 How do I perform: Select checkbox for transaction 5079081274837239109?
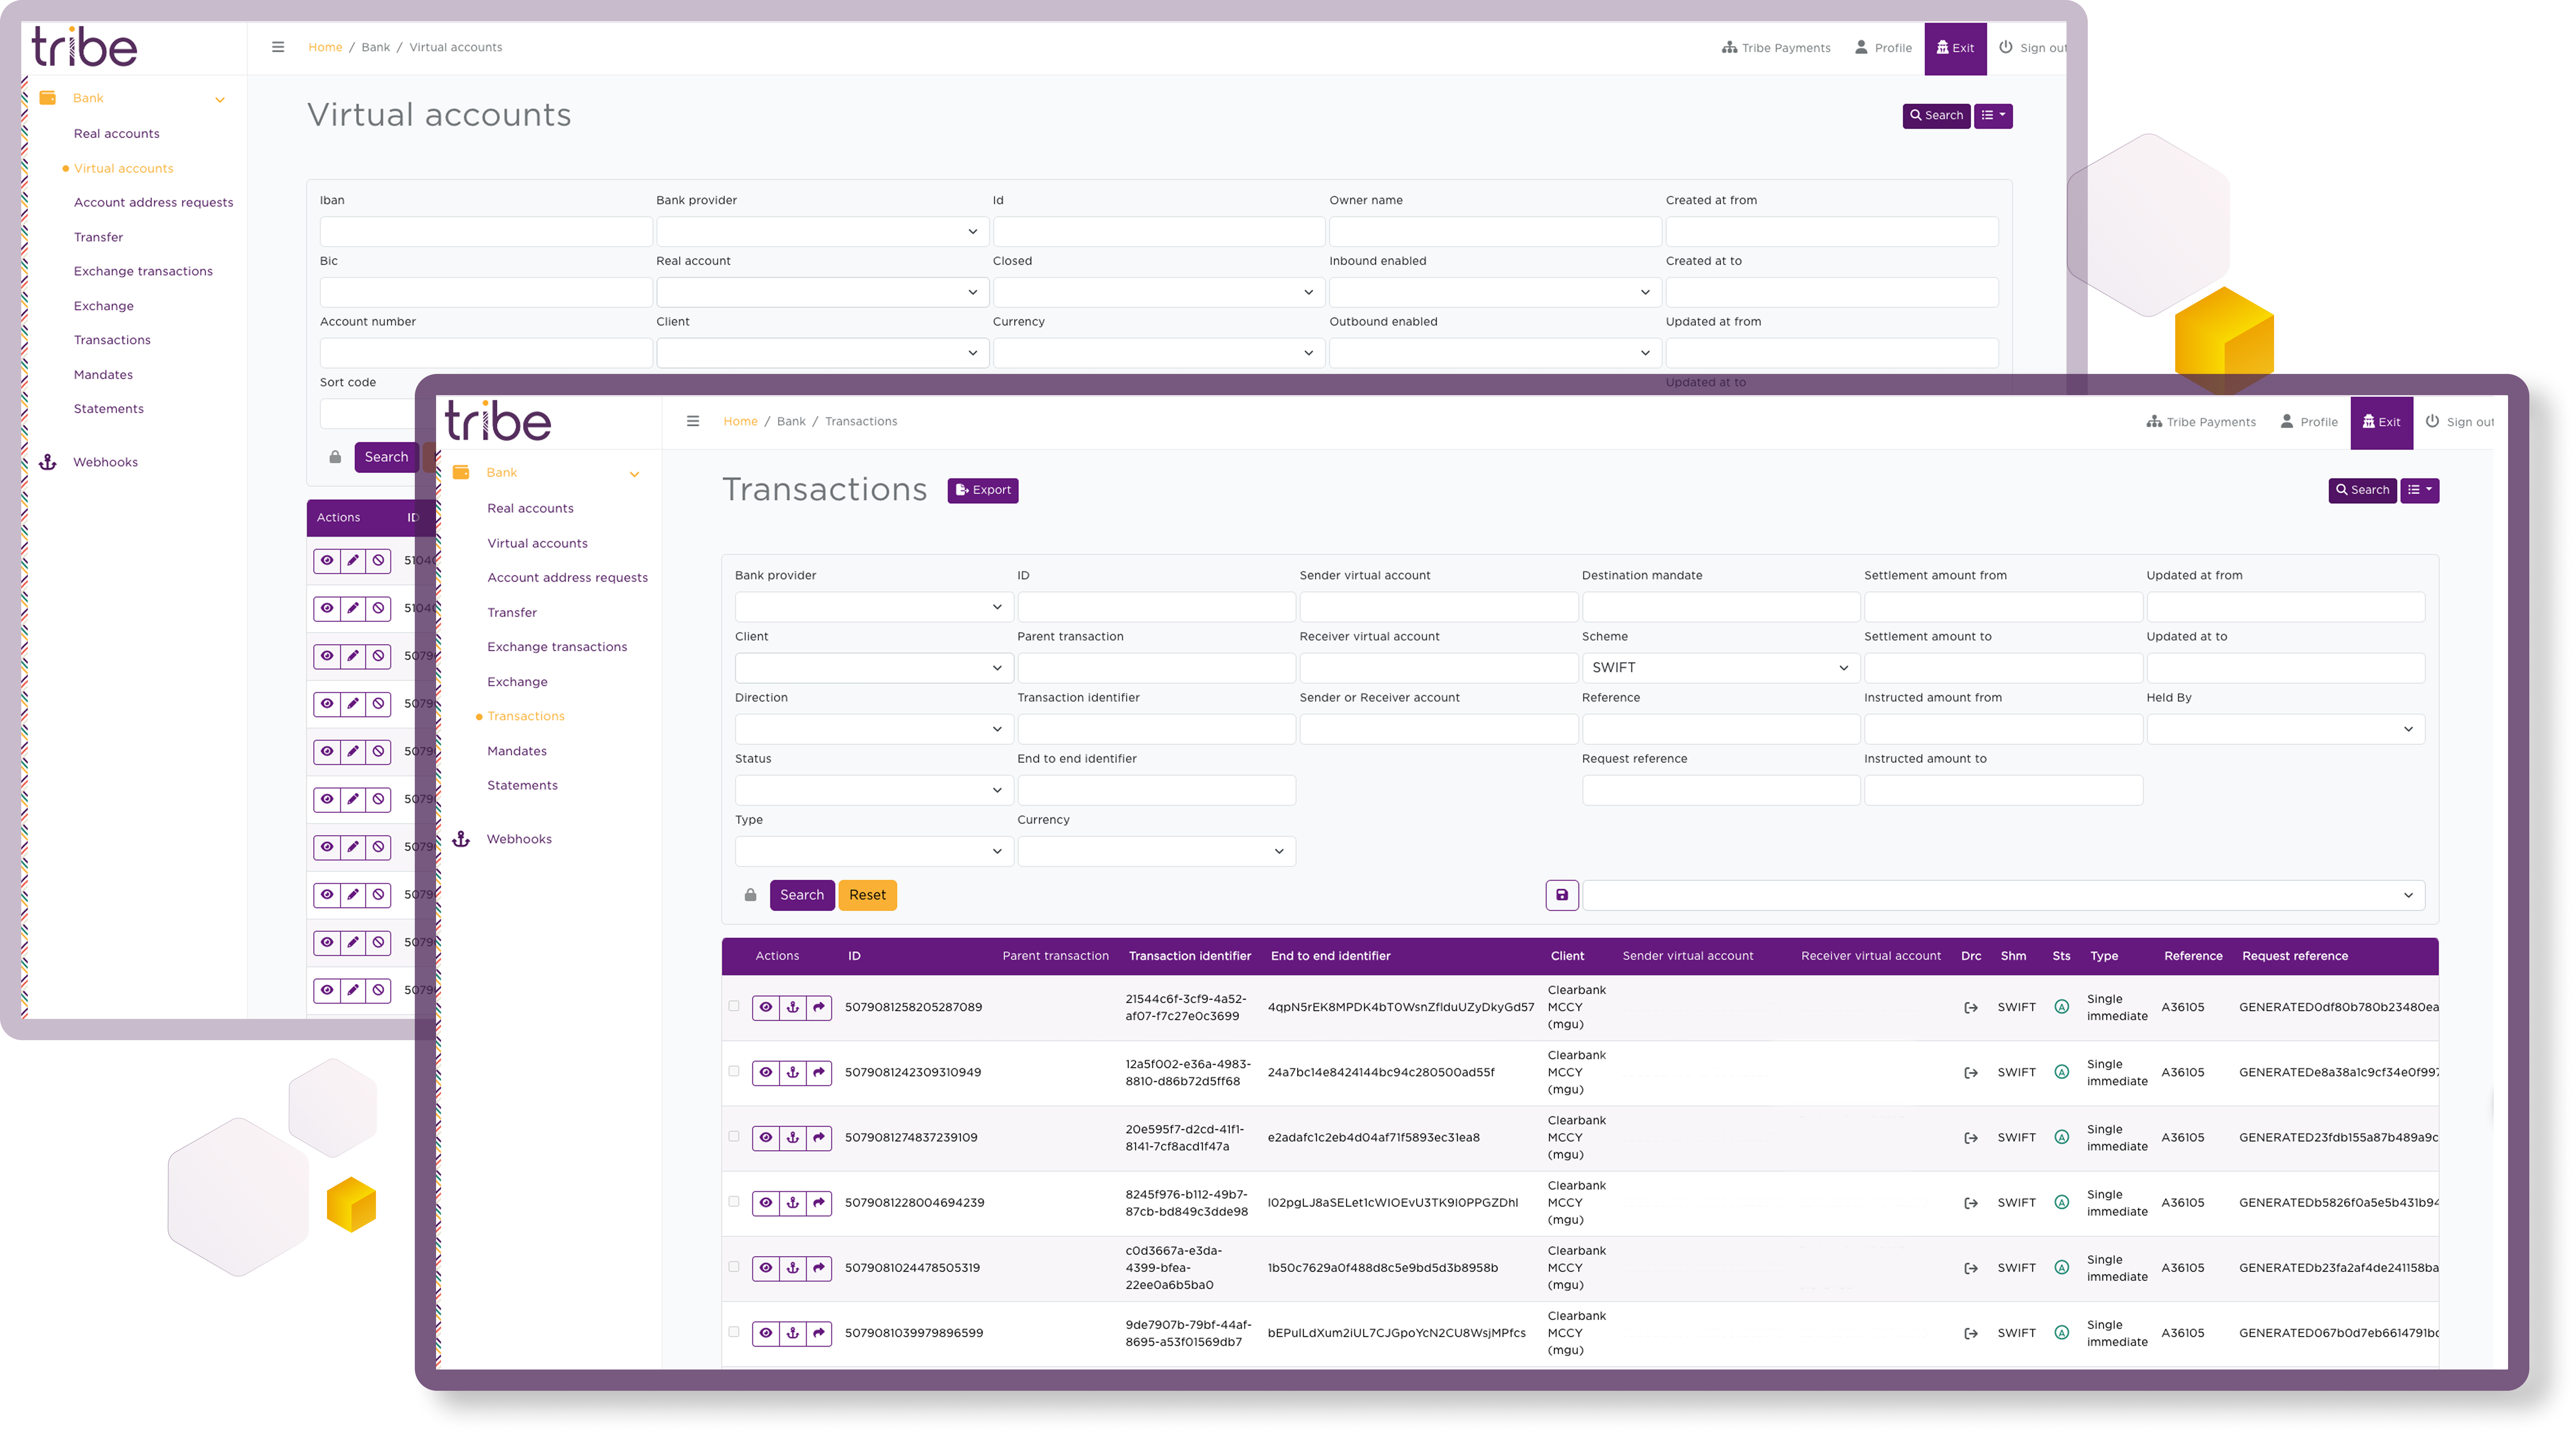click(x=734, y=1136)
